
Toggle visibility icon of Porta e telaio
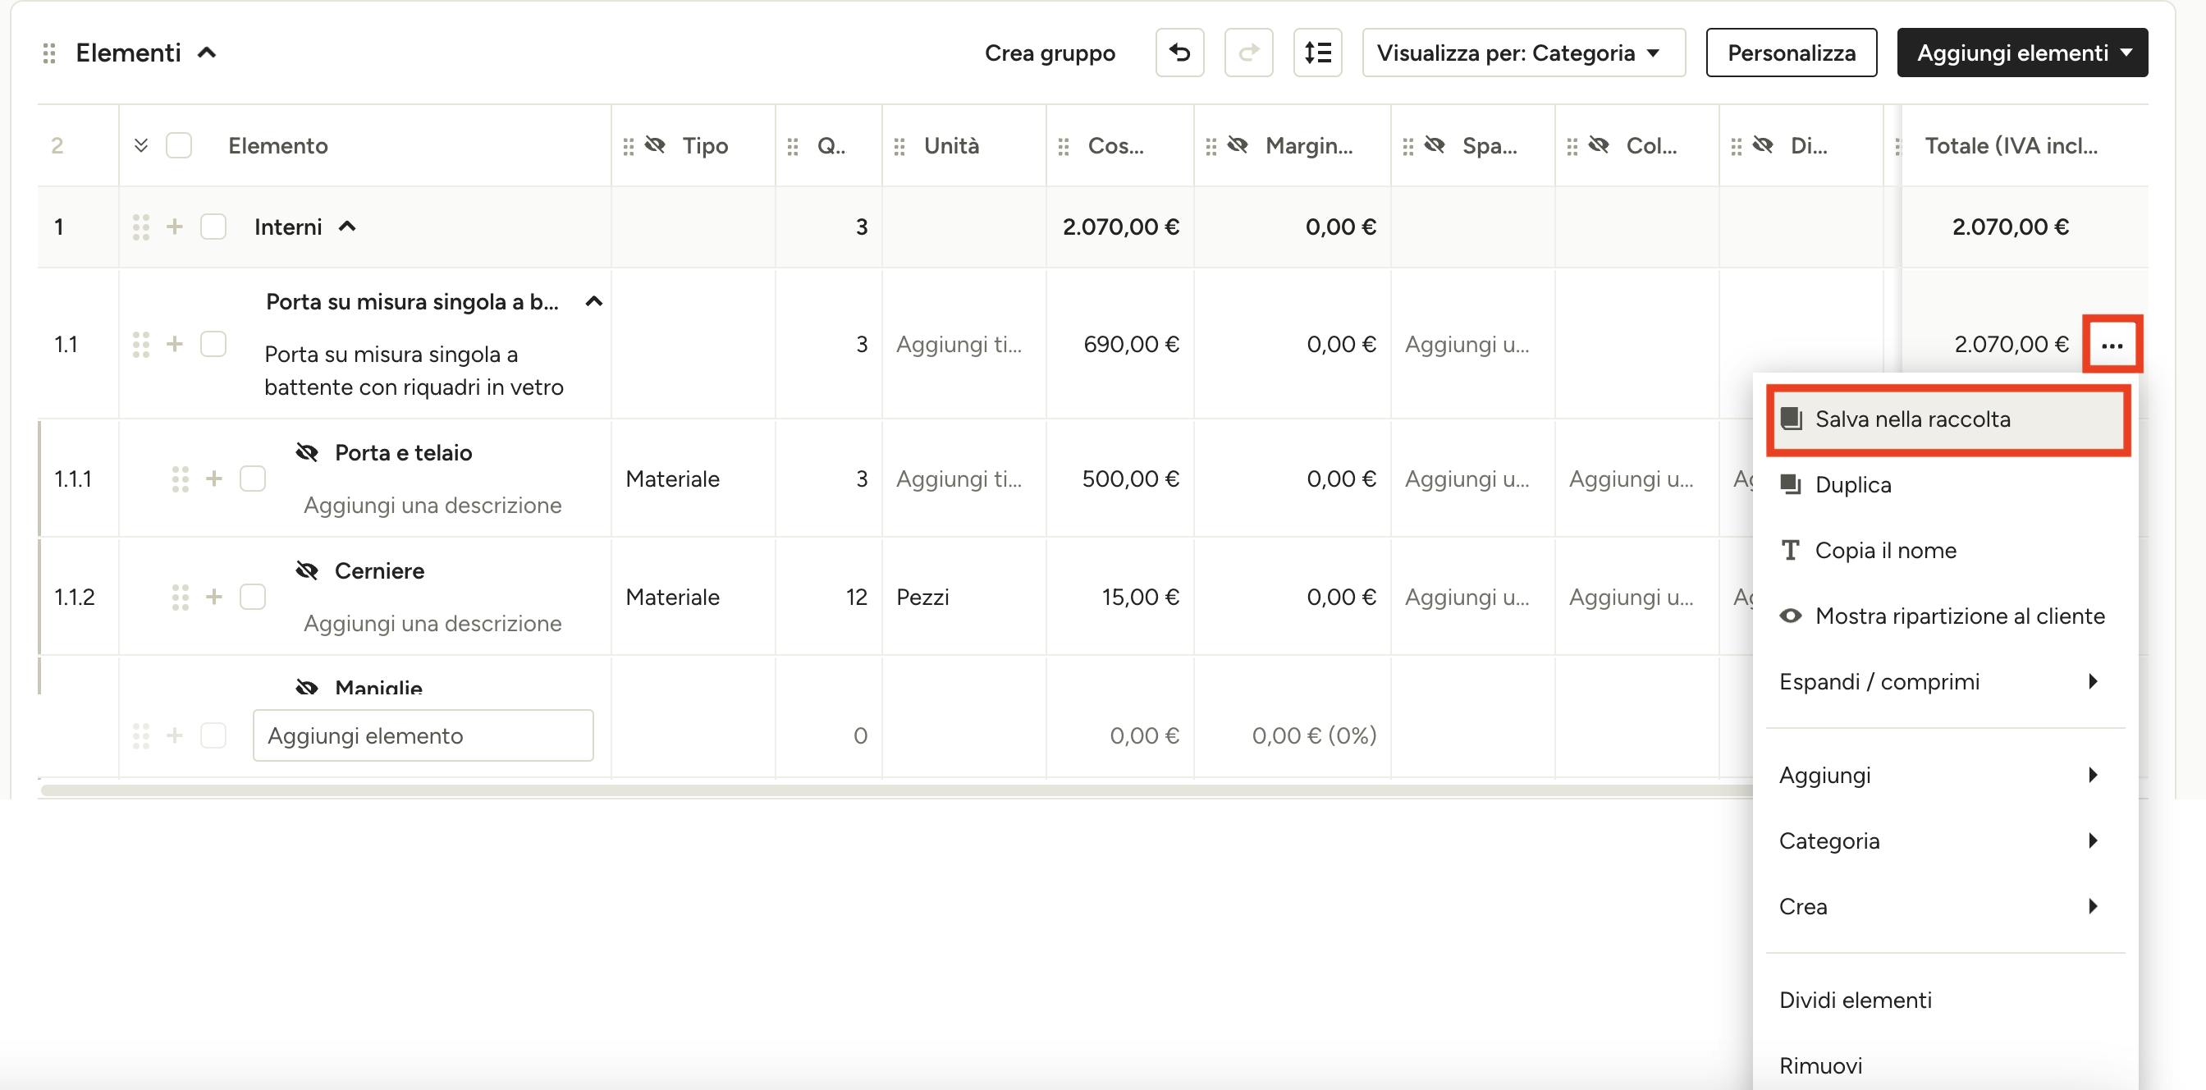click(x=308, y=452)
